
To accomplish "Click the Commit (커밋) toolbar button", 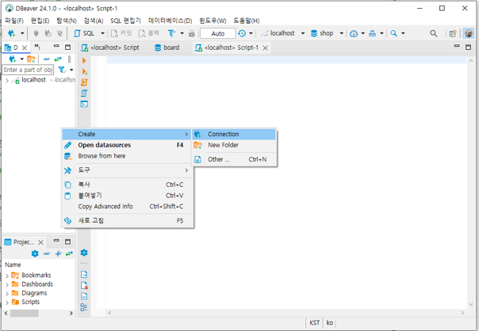I will pyautogui.click(x=121, y=33).
